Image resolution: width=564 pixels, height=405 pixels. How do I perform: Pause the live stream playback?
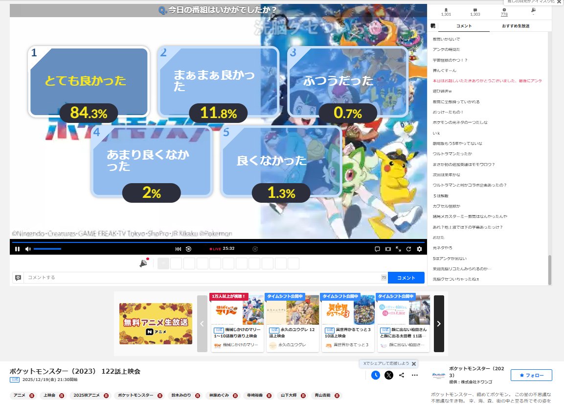pos(17,249)
